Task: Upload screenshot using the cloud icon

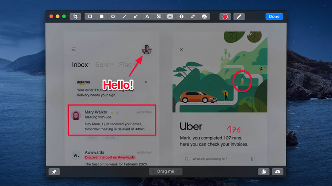Action: (278, 172)
